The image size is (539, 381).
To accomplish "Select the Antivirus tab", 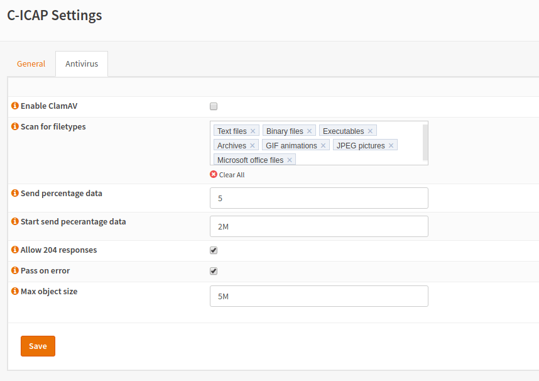I will coord(82,64).
